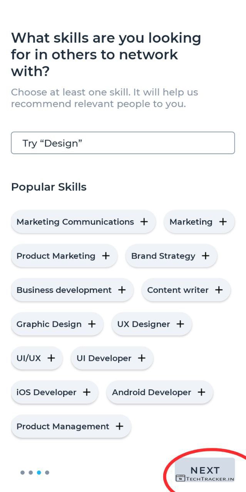The height and width of the screenshot is (492, 246).
Task: Toggle the Graphic Design skill chip
Action: coord(49,324)
